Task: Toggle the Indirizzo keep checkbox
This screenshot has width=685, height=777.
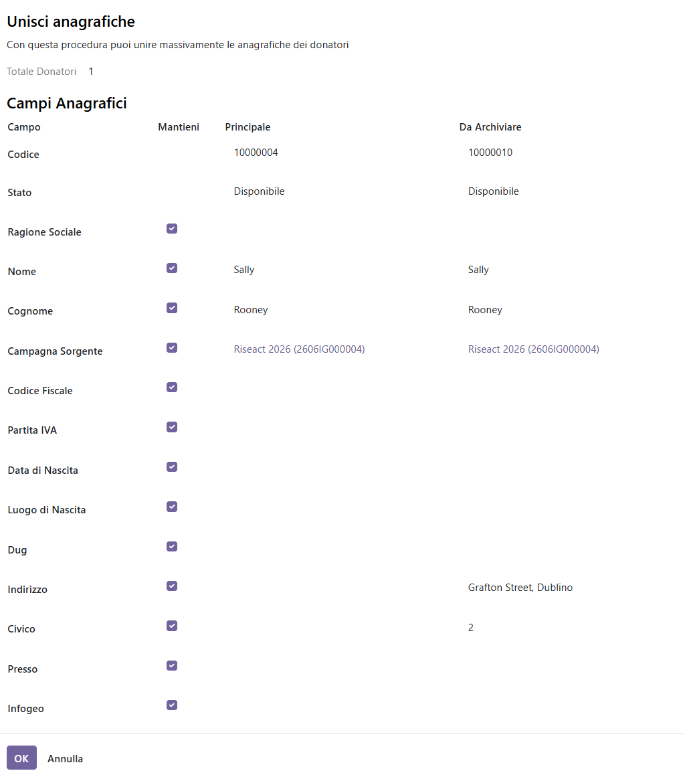Action: [x=172, y=586]
